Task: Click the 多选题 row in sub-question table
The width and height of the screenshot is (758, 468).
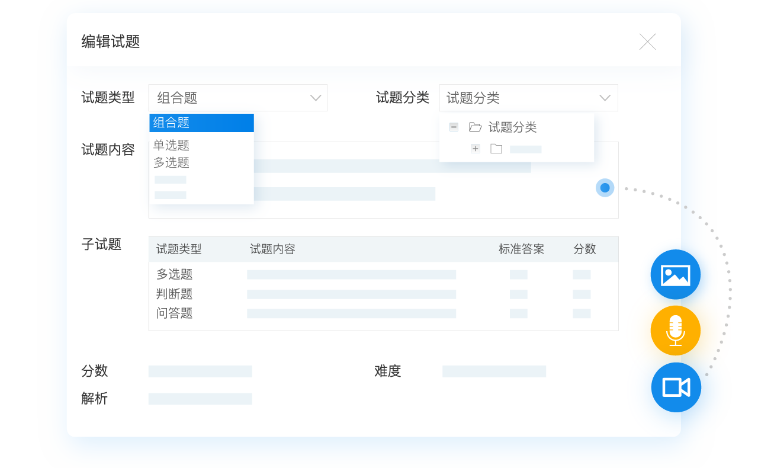Action: tap(175, 274)
